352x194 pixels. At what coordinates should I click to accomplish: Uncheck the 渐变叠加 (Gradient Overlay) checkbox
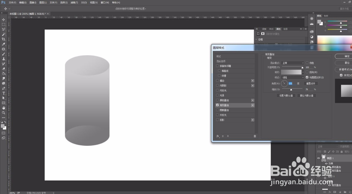[217, 105]
